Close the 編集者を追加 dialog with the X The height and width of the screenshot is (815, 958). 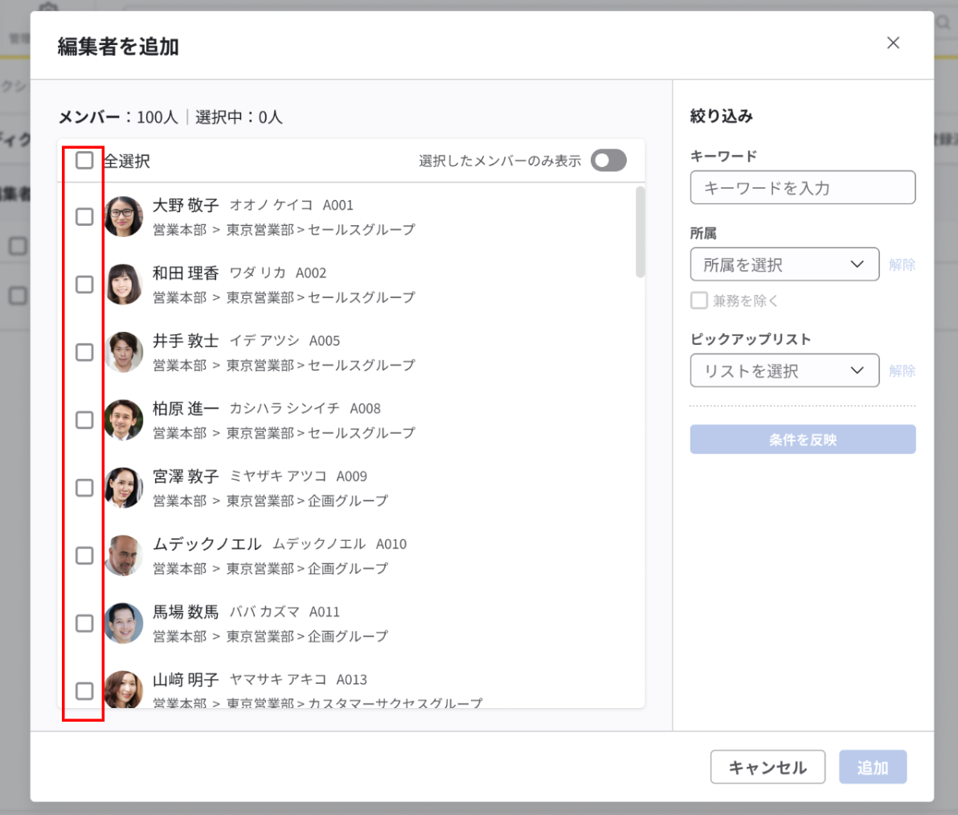pos(893,43)
